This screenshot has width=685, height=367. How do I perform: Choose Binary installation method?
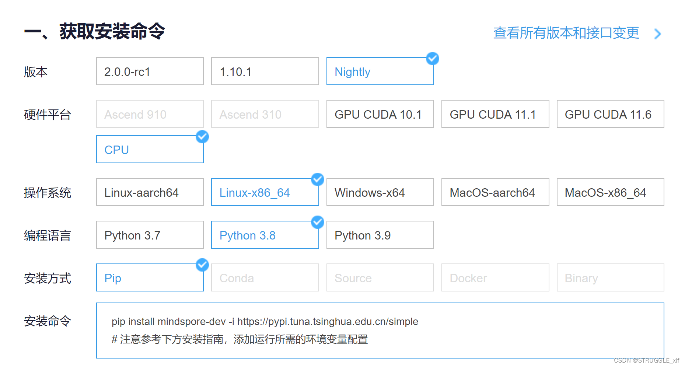[x=610, y=277]
